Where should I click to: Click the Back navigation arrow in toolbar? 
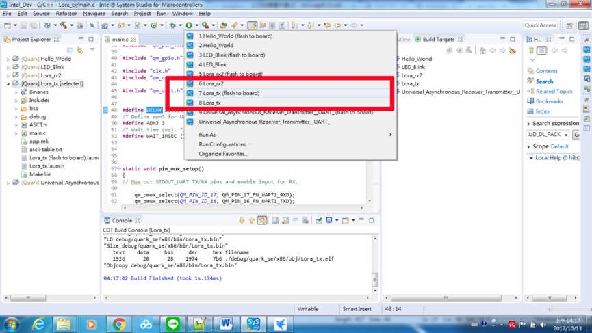[x=337, y=25]
